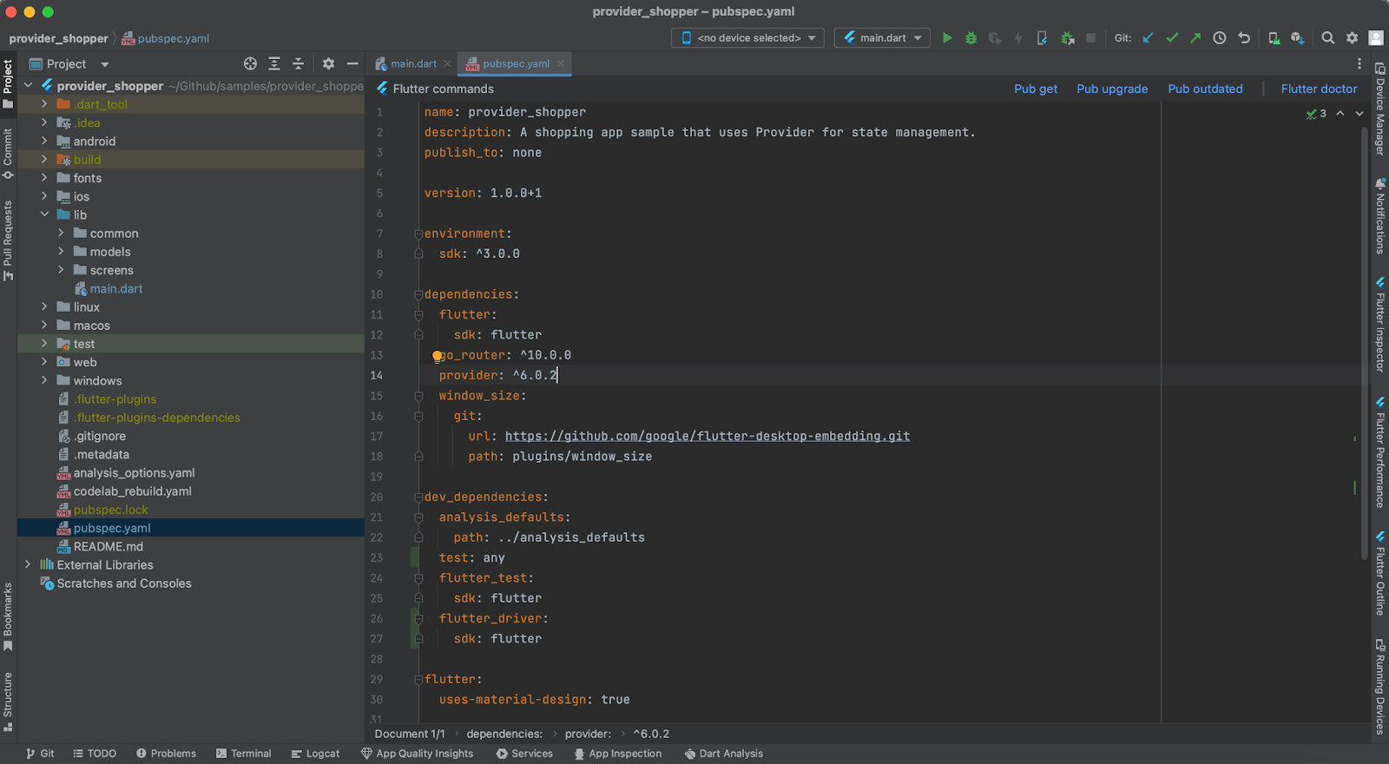Jump to the next highlighted problem arrow
This screenshot has height=764, width=1389.
pos(1359,114)
